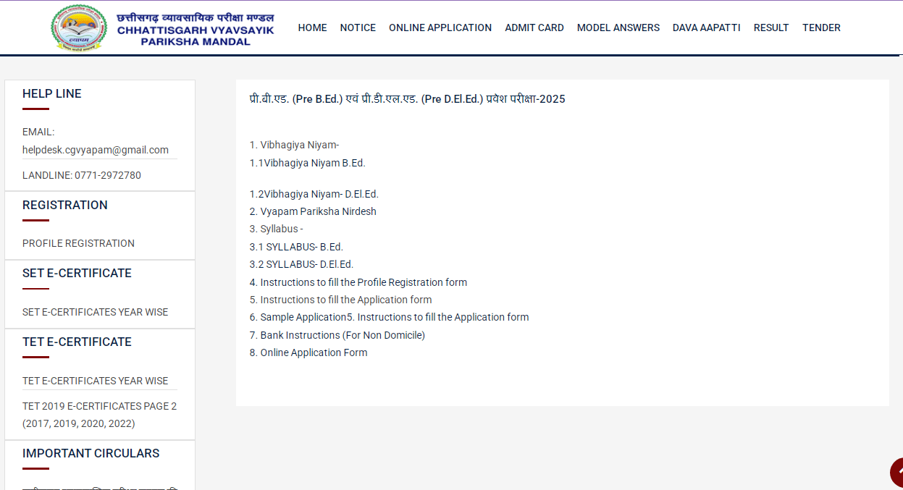Click the TENDER navigation link
This screenshot has height=490, width=903.
pyautogui.click(x=821, y=28)
